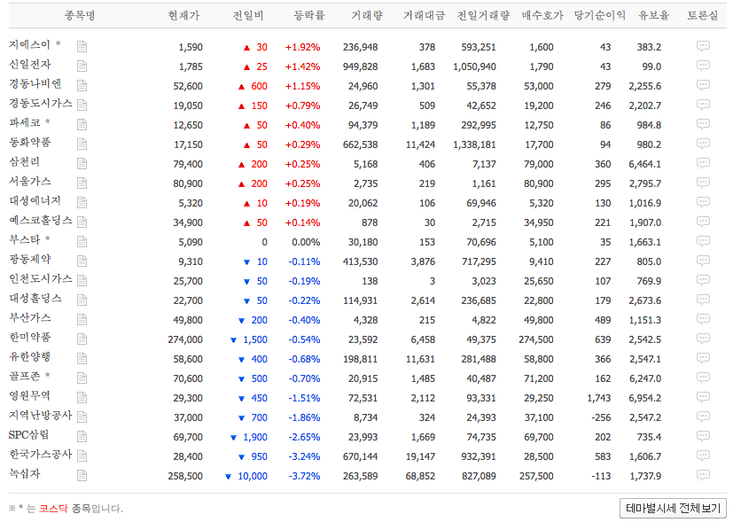Screen dimensions: 733x522
Task: Open the document icon next to 대성에너지
Action: pos(82,202)
